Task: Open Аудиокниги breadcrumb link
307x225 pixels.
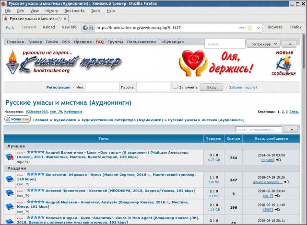Action: click(65, 120)
